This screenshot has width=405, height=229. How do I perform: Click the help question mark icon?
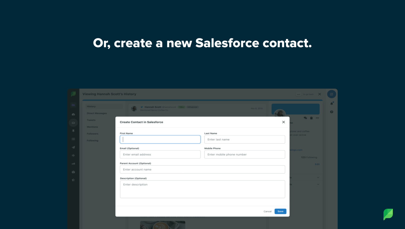(331, 111)
